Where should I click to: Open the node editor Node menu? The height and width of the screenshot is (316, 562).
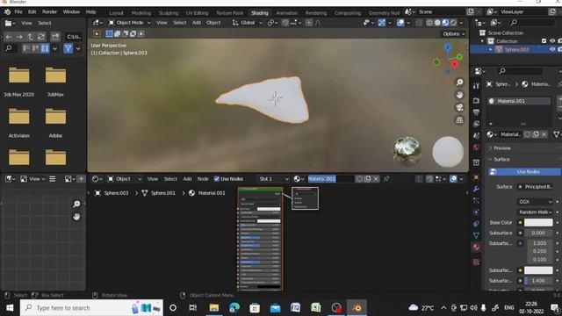(203, 179)
